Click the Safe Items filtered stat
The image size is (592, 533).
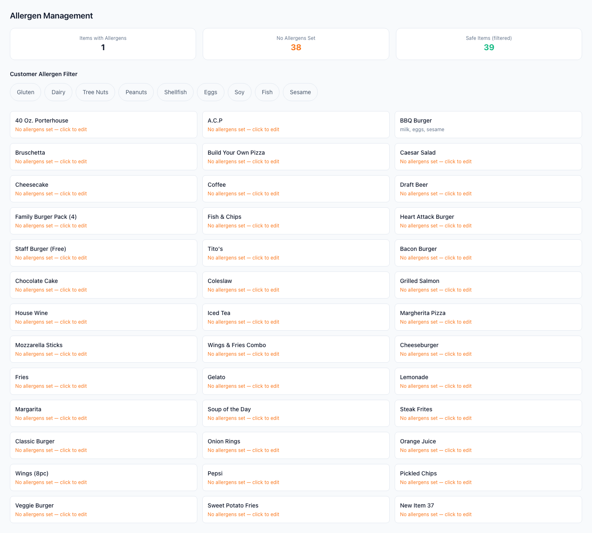tap(489, 44)
